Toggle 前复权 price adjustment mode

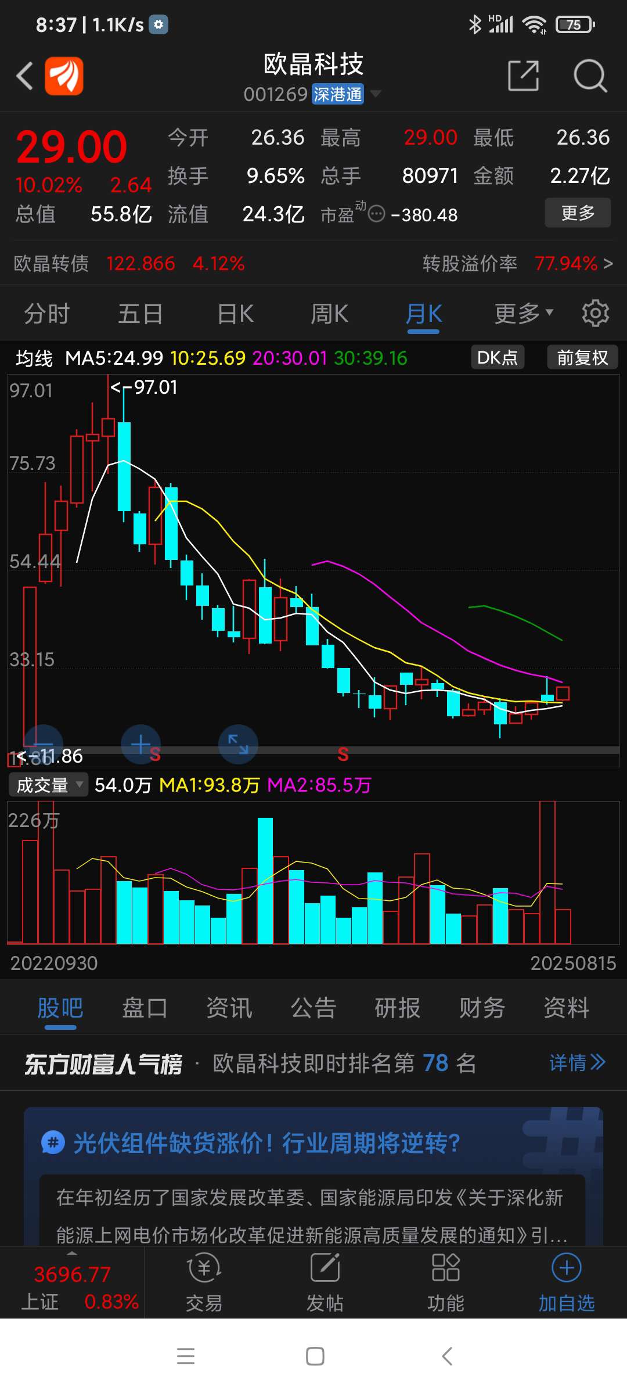[582, 357]
